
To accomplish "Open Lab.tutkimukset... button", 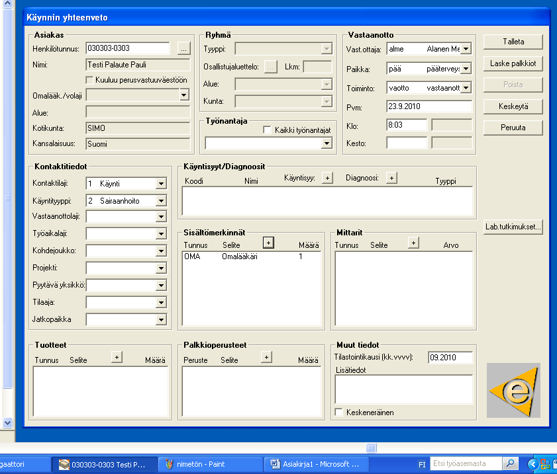I will point(513,227).
